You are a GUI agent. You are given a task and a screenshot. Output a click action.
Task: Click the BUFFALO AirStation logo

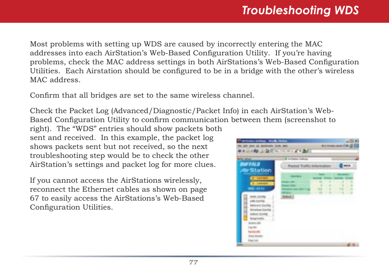[x=256, y=167]
